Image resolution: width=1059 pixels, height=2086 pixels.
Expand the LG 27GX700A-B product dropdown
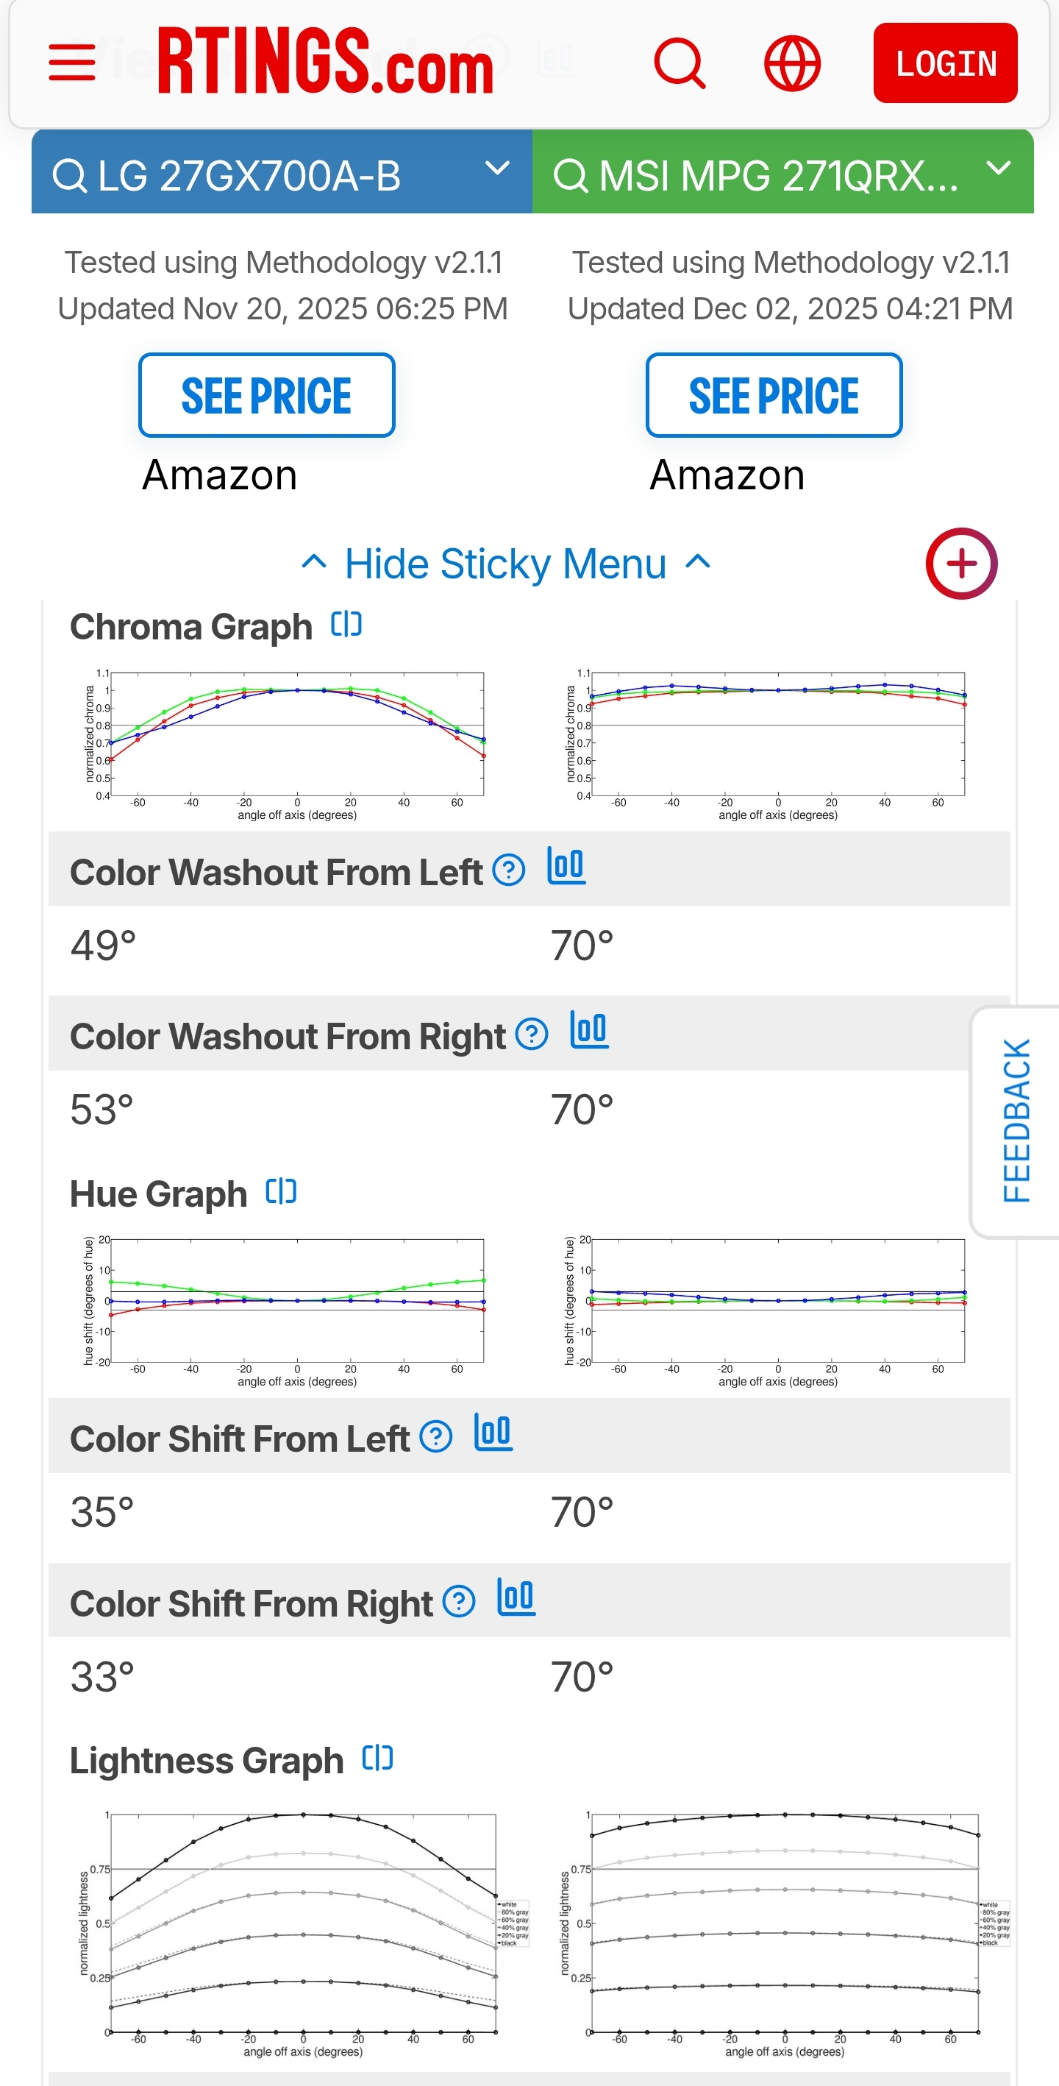pos(496,169)
